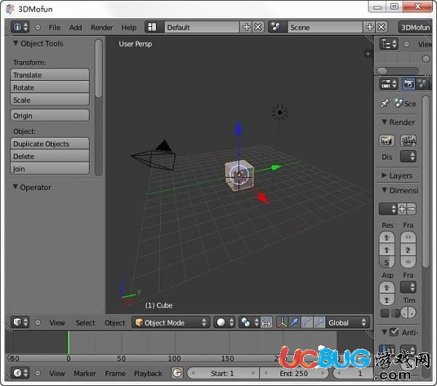Delete the current Scene with X
Image resolution: width=437 pixels, height=386 pixels.
[x=382, y=27]
